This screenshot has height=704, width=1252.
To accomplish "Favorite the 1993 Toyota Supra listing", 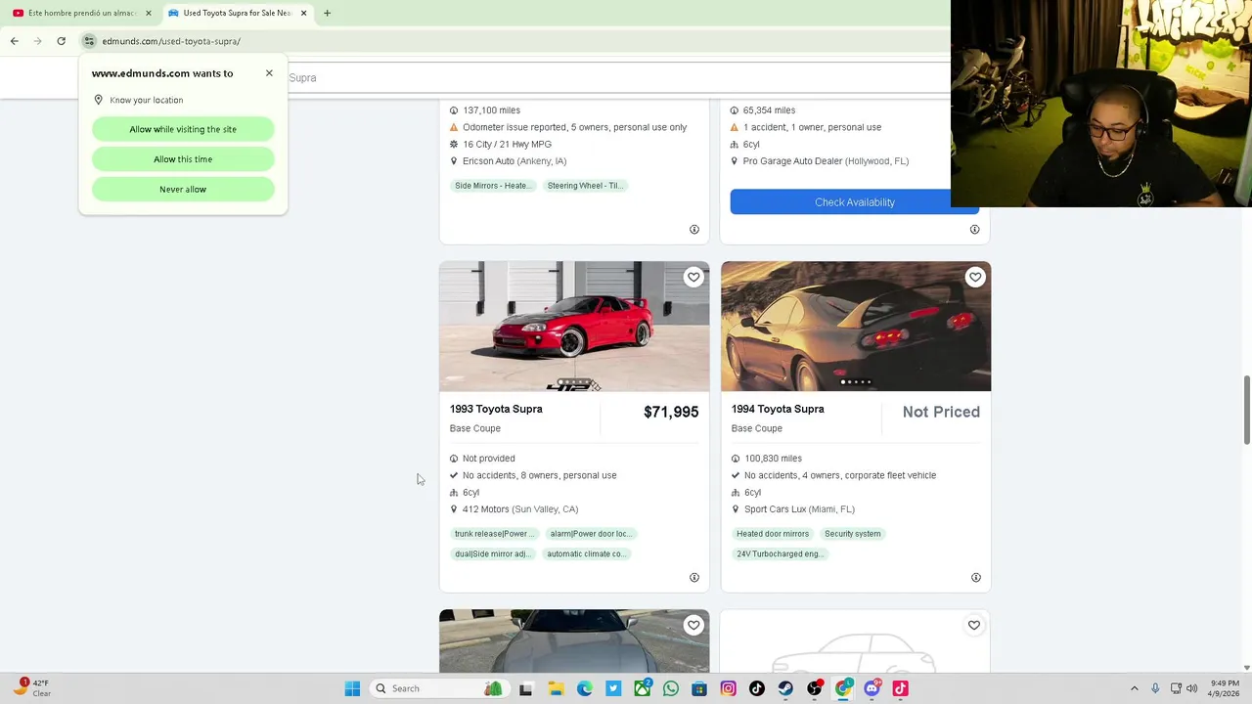I will 693,277.
